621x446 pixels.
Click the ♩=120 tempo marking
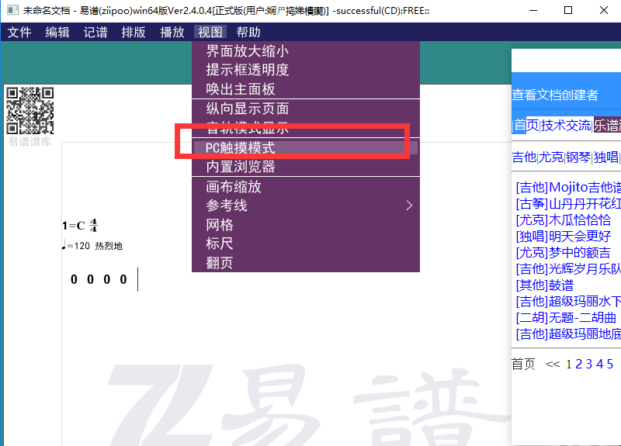(x=76, y=246)
